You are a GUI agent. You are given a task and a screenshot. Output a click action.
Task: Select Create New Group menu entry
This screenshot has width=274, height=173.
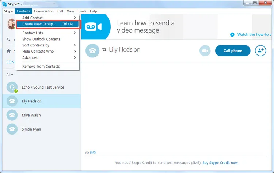click(x=47, y=24)
